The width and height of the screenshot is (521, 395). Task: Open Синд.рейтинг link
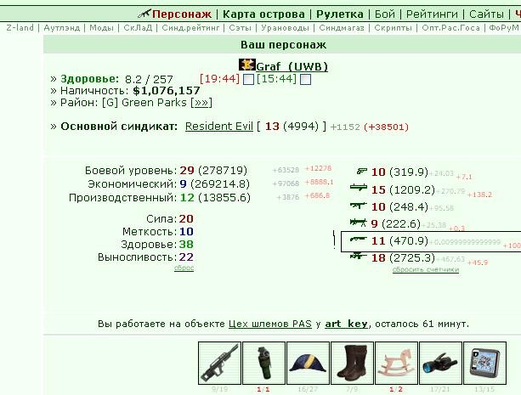tap(190, 27)
